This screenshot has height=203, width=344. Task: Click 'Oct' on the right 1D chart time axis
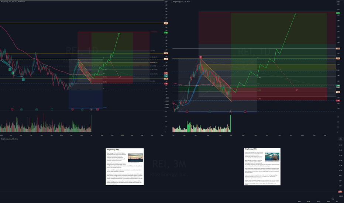(x=267, y=135)
